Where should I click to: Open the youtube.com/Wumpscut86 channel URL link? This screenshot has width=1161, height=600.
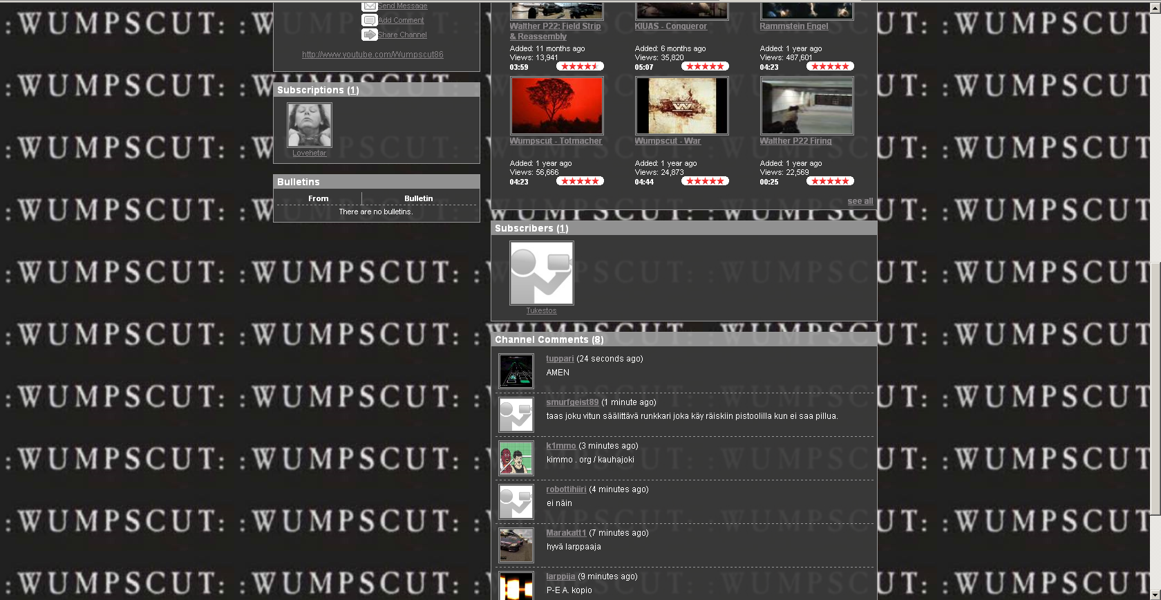[372, 55]
